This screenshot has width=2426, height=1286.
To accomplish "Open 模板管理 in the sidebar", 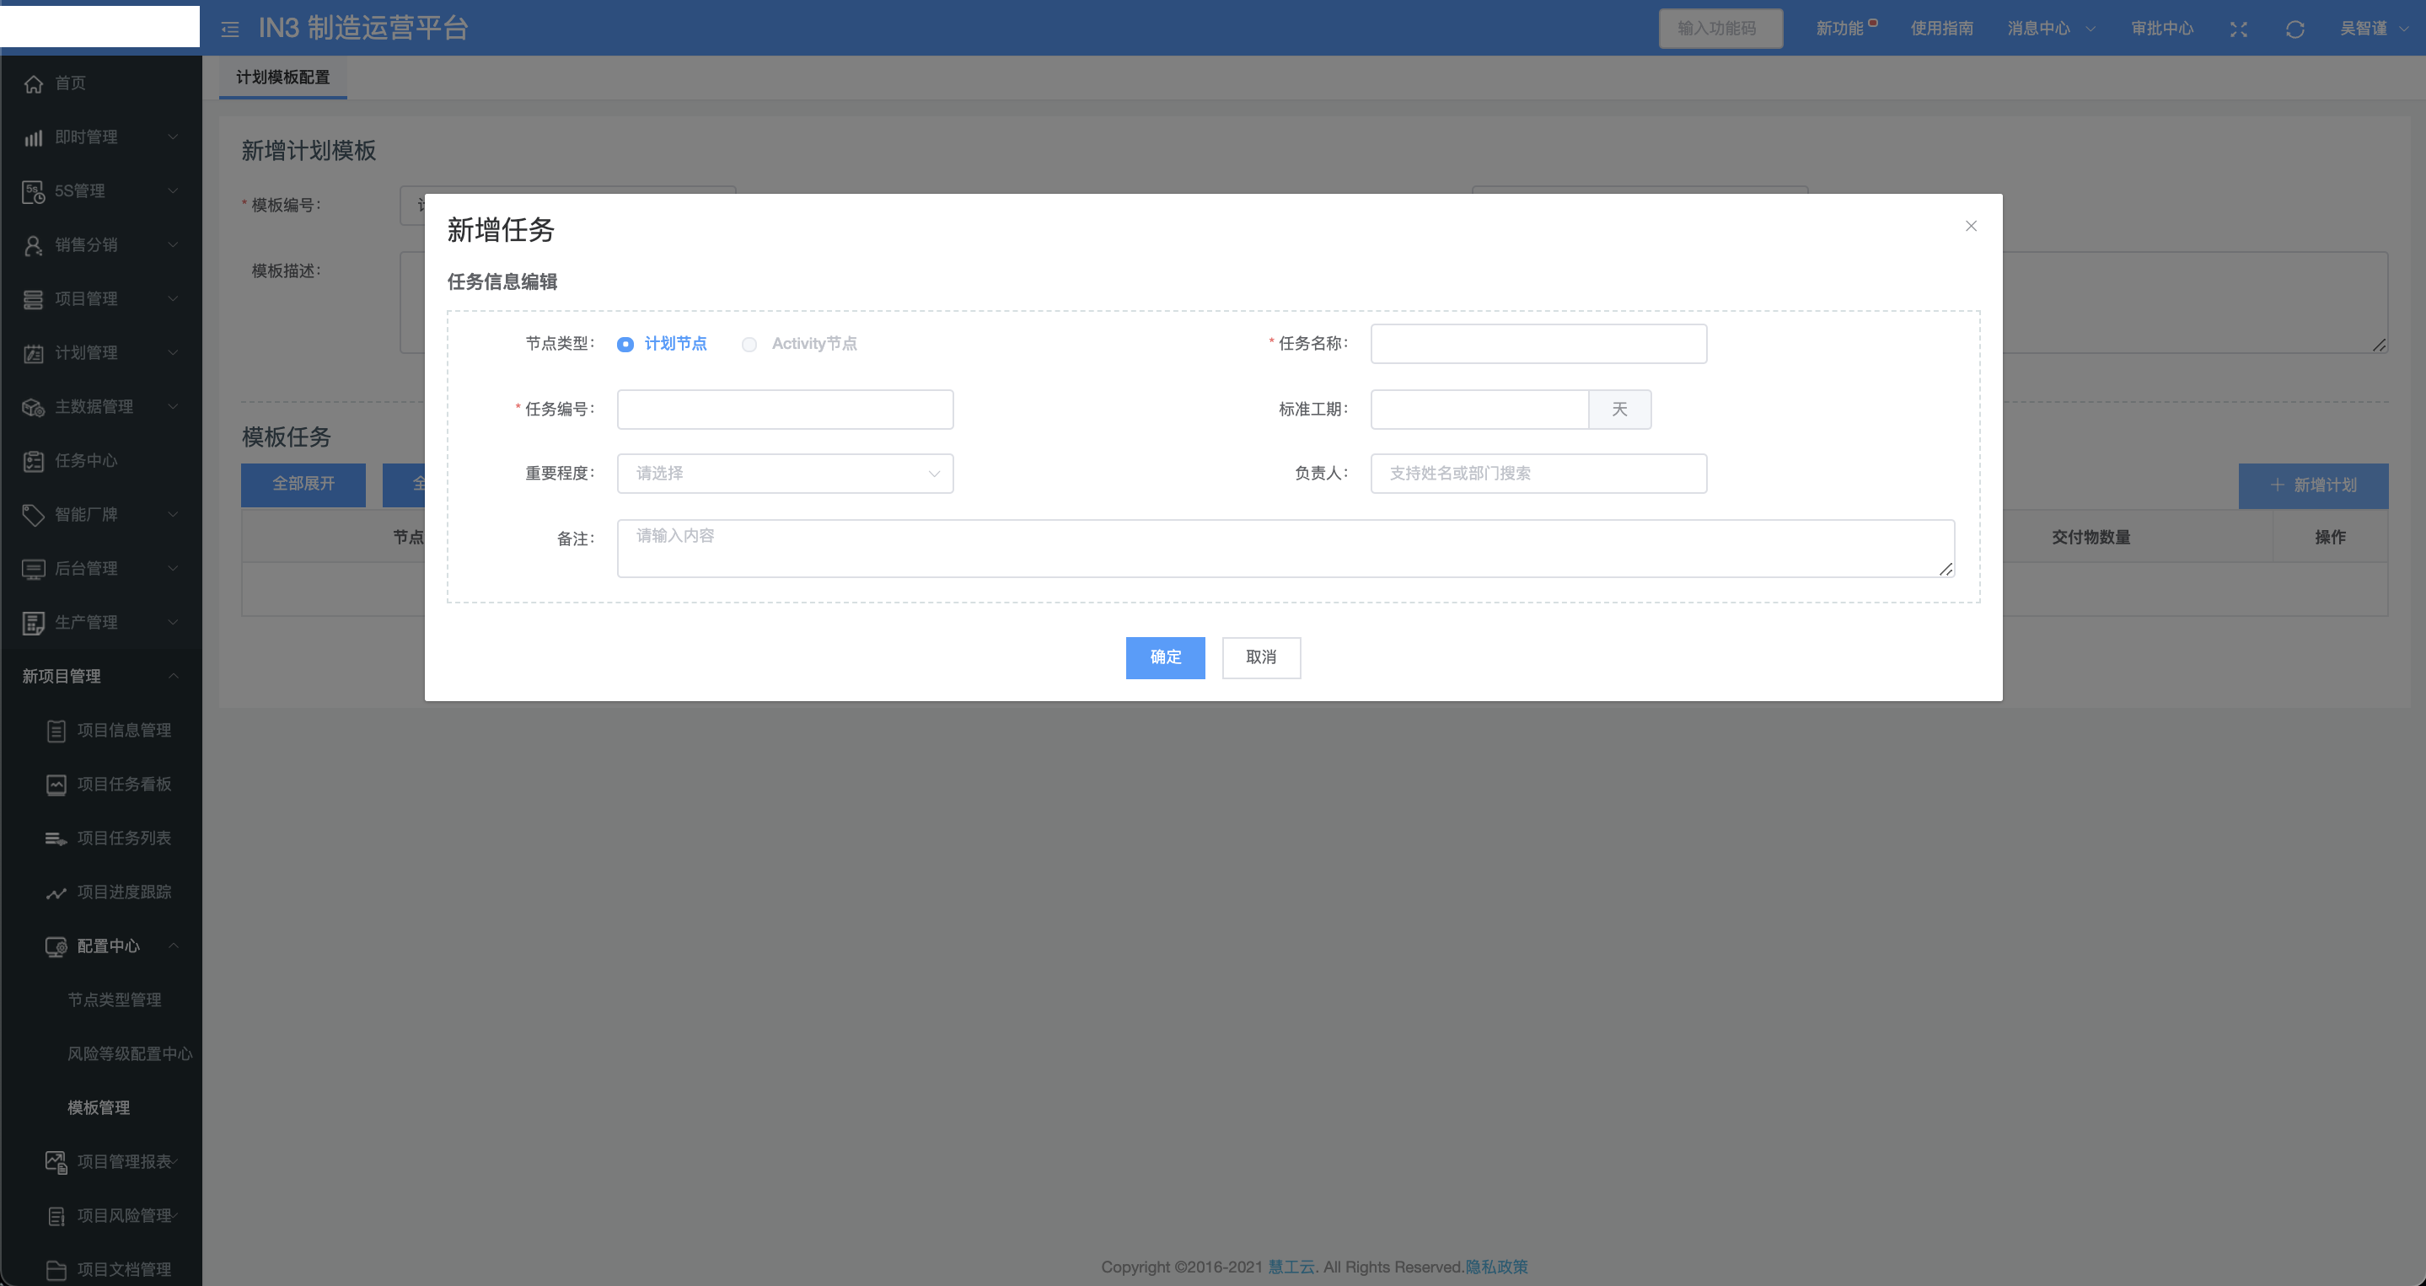I will (99, 1107).
